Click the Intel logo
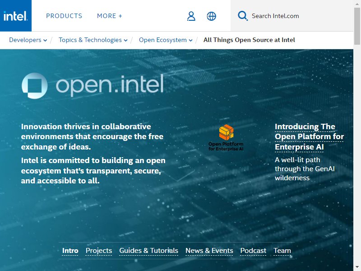This screenshot has width=361, height=271. [x=16, y=16]
